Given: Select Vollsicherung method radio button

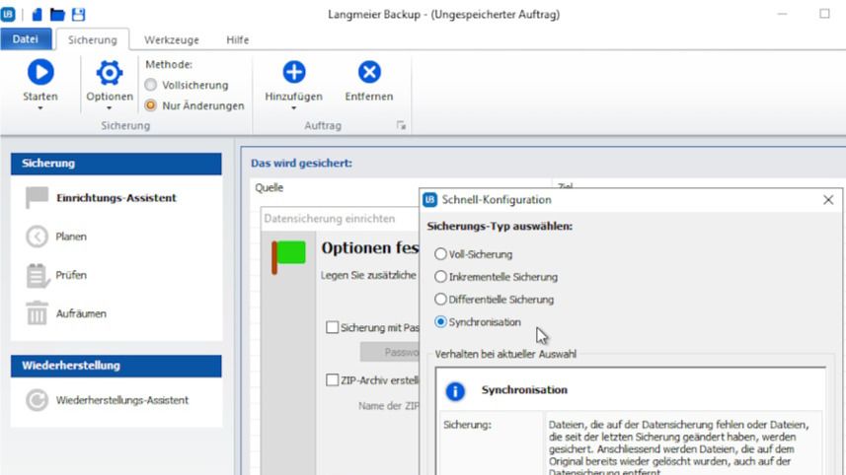Looking at the screenshot, I should (150, 85).
